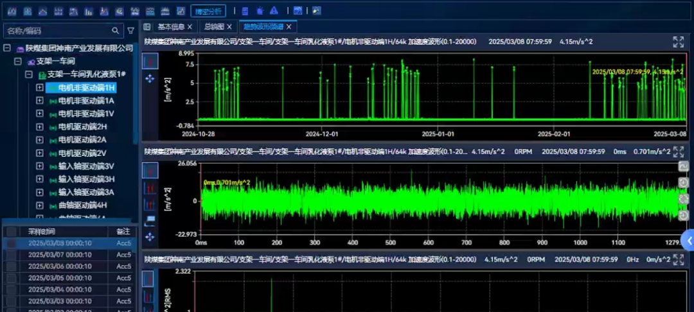The height and width of the screenshot is (312, 694).
Task: Tick the checkbox for 2025/03/08 00:00:10
Action: point(12,243)
